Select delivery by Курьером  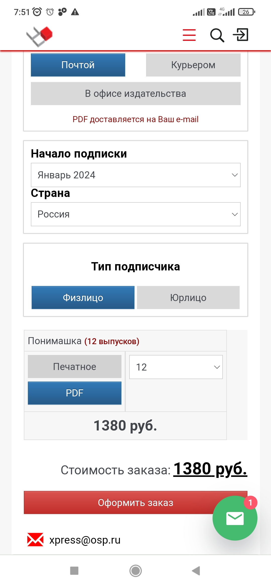pos(193,65)
